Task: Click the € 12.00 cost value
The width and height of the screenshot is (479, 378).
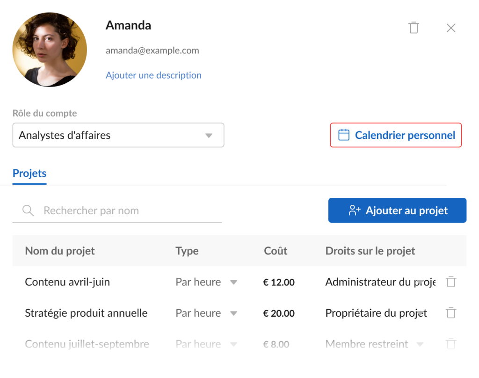Action: pyautogui.click(x=279, y=282)
